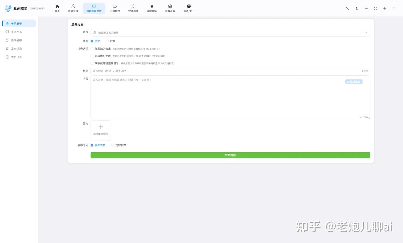This screenshot has height=243, width=403.
Task: Click the 单条发布 panel heading
Action: (77, 25)
